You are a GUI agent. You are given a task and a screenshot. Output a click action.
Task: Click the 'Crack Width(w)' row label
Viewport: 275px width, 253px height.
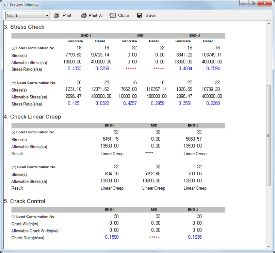25,224
